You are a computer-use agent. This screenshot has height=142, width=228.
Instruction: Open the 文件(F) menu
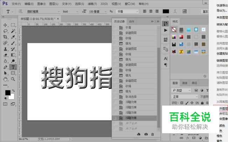tap(16, 4)
